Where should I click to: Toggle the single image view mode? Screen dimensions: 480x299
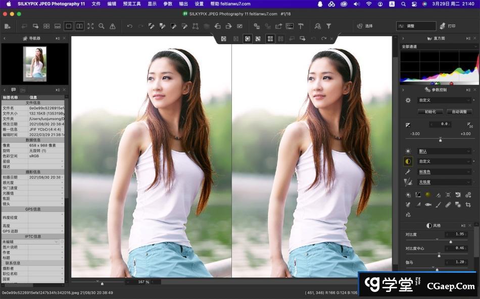[69, 26]
